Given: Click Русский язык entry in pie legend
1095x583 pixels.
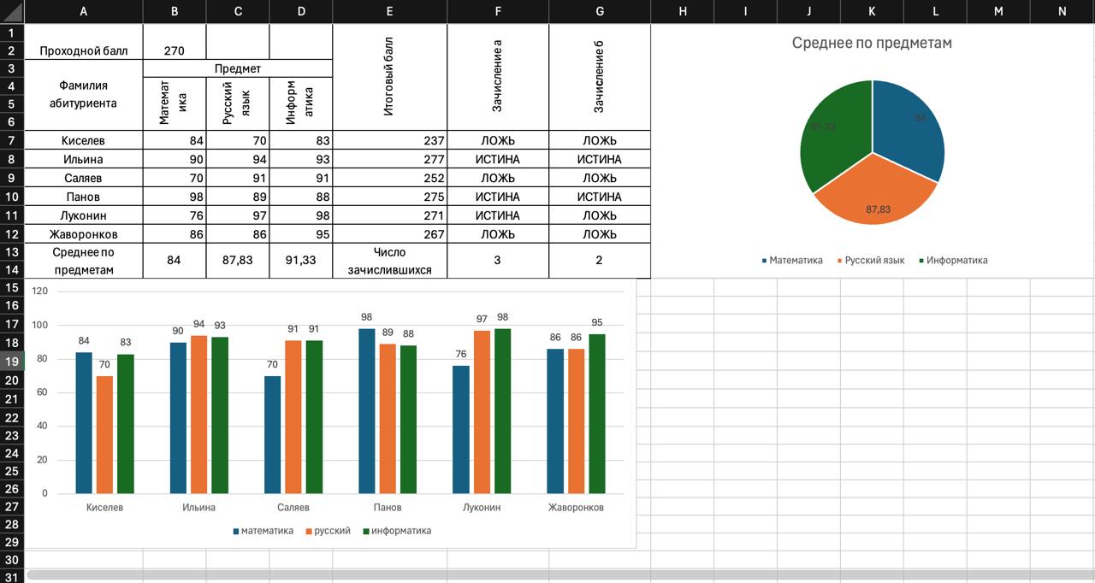Looking at the screenshot, I should [873, 261].
